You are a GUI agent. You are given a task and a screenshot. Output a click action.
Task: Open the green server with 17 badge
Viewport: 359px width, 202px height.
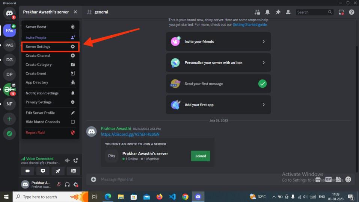point(9,90)
